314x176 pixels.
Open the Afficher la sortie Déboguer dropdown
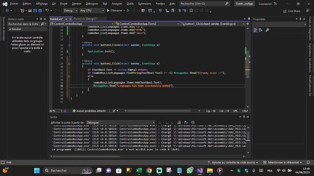tap(121, 123)
